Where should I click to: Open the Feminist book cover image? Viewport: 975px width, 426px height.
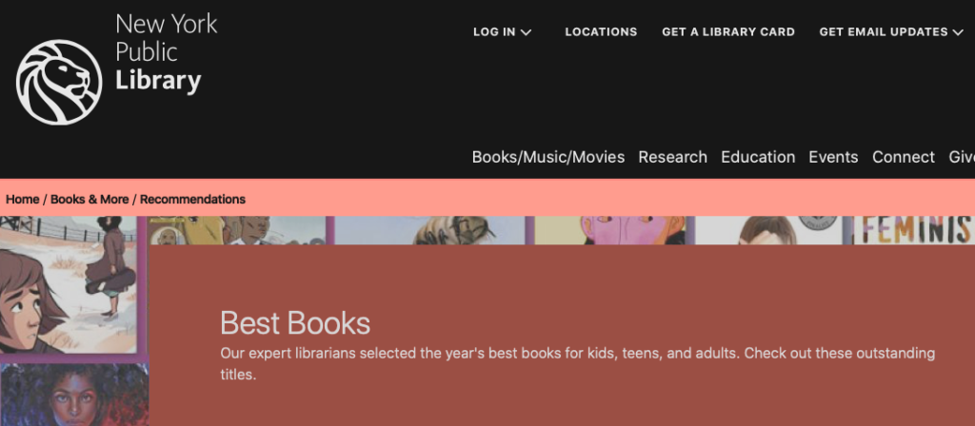click(913, 229)
